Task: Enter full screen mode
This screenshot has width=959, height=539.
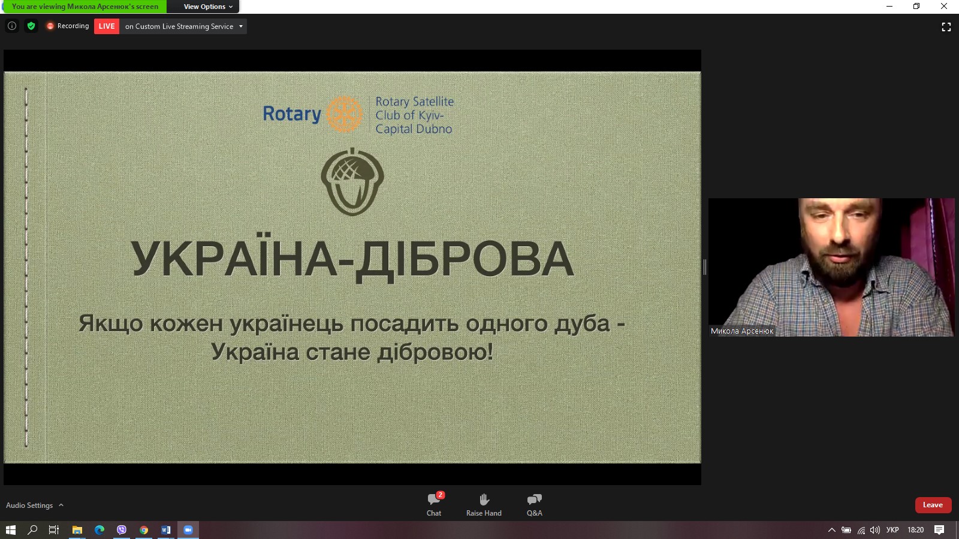Action: [946, 27]
